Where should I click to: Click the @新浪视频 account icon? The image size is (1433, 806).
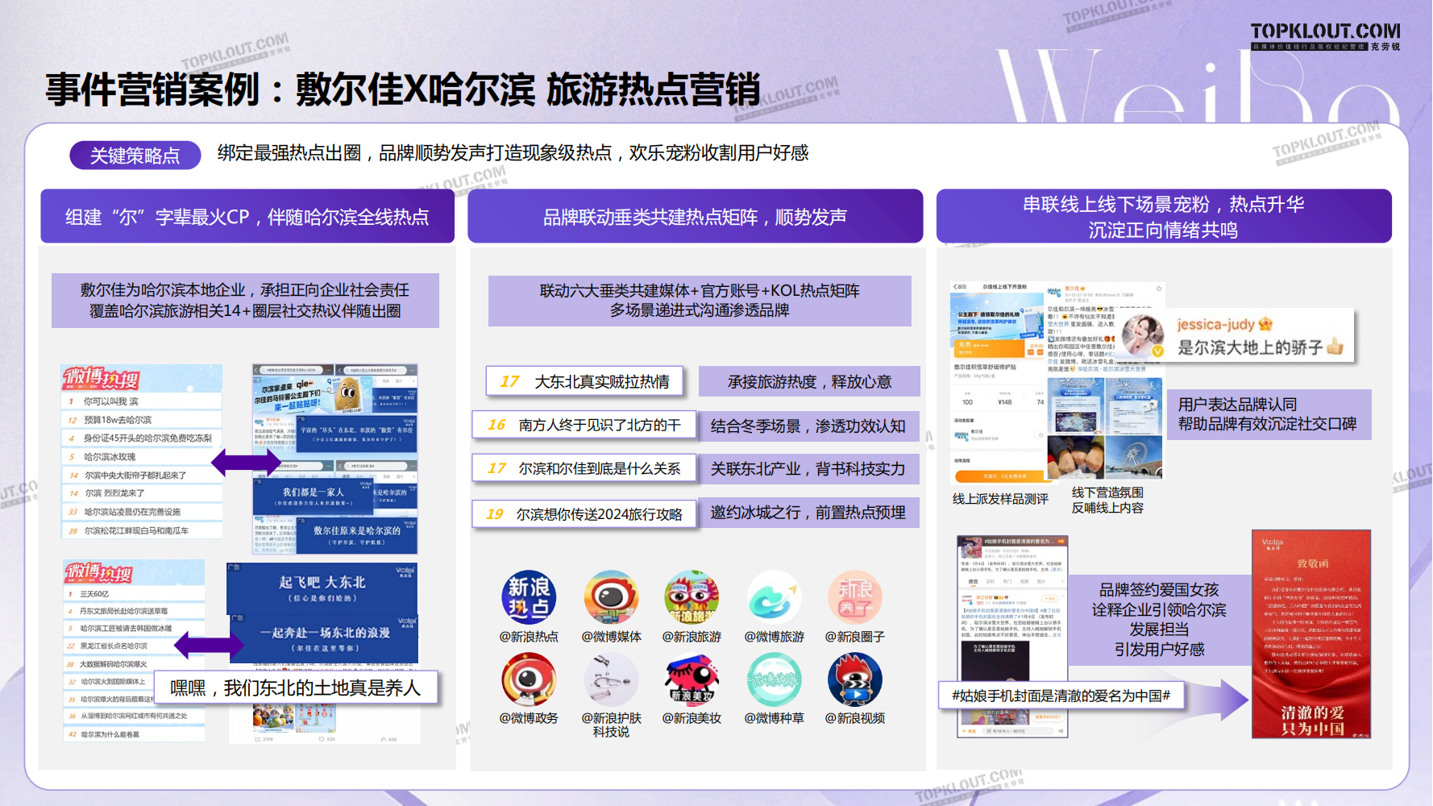click(855, 679)
